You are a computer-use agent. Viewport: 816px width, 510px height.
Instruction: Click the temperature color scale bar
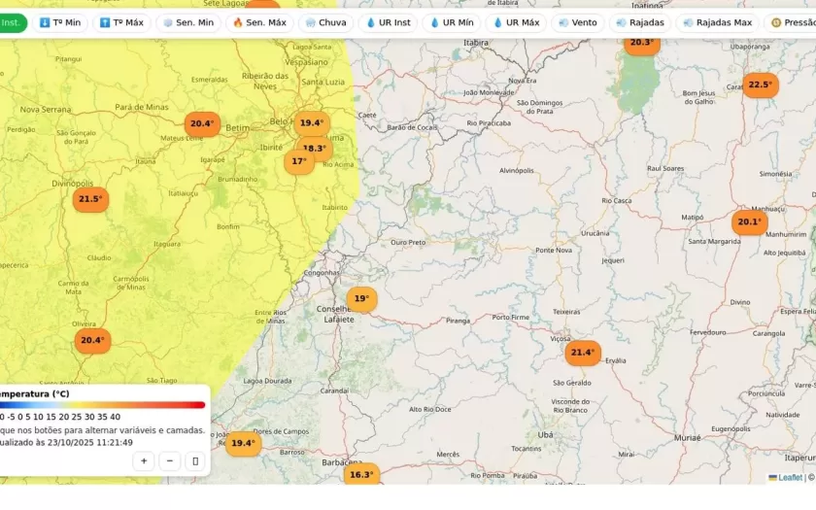(x=102, y=405)
